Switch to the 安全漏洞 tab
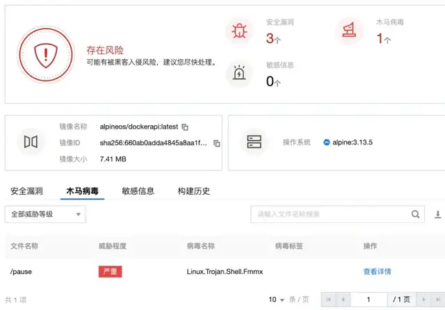445x310 pixels. click(26, 191)
